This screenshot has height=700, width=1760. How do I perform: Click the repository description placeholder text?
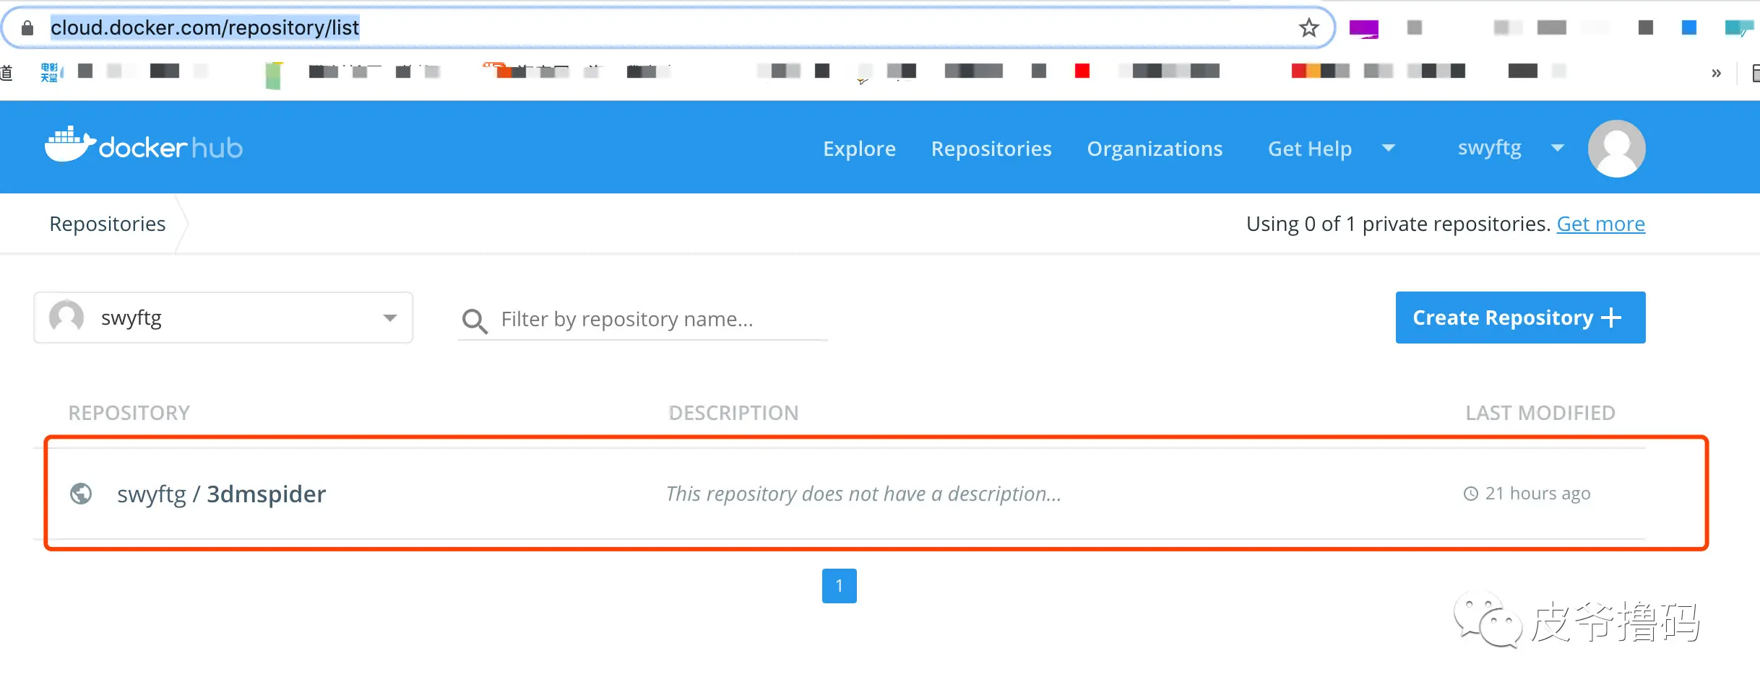click(x=863, y=494)
